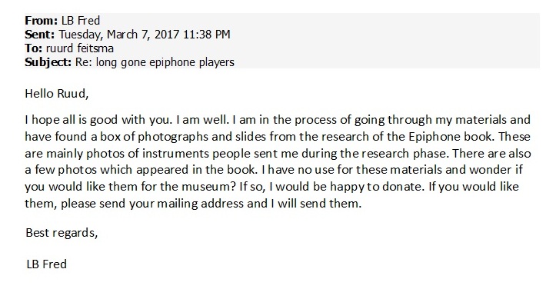Click the sent date Tuesday, March 7, 2017
556x289 pixels.
coord(119,35)
